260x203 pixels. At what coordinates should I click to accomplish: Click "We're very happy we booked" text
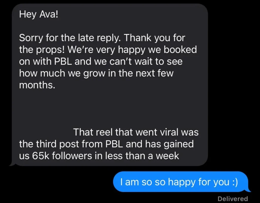point(132,50)
